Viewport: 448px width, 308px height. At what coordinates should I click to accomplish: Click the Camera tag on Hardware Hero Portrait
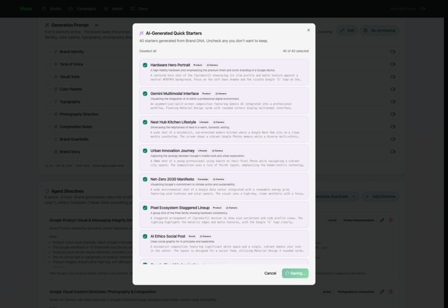pos(212,65)
